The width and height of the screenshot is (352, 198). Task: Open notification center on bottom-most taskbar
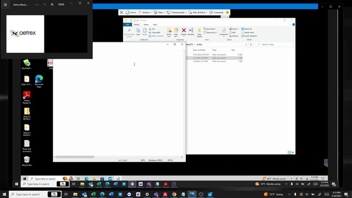pyautogui.click(x=346, y=194)
